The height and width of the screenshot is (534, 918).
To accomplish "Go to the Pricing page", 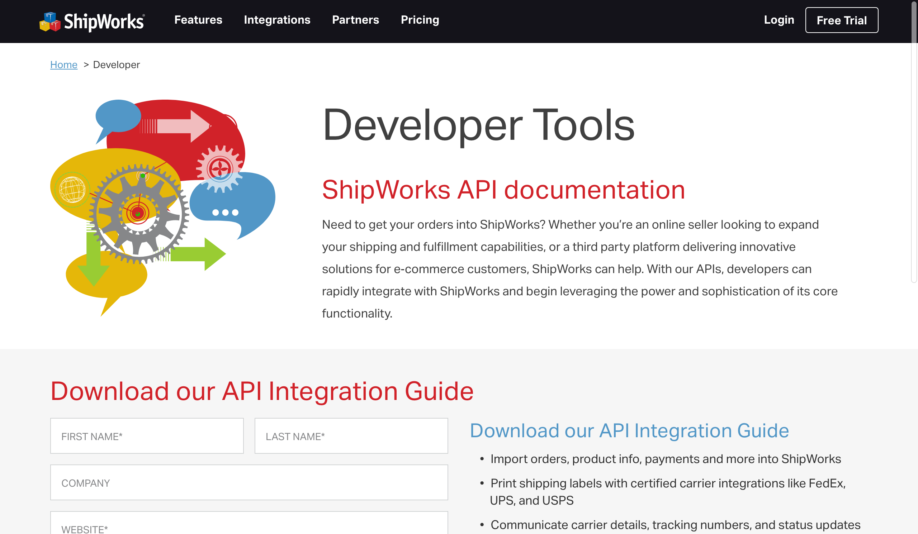I will (420, 20).
